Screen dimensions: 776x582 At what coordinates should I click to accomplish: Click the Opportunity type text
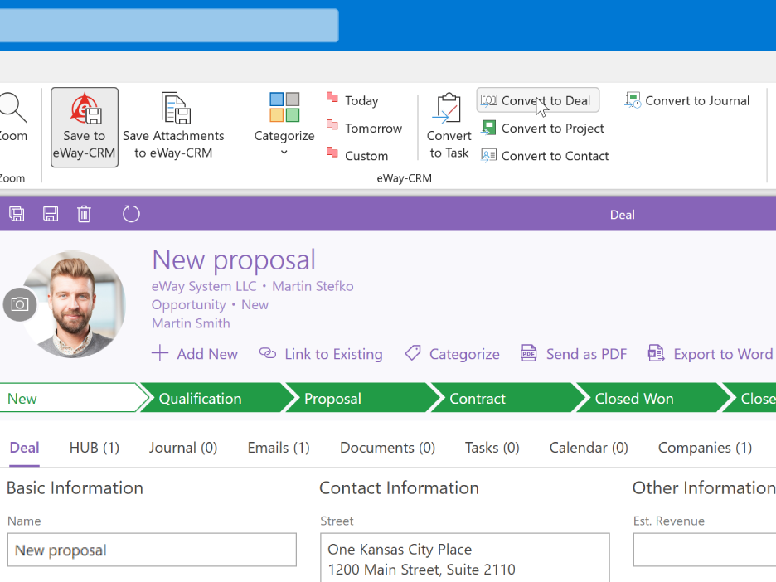(188, 305)
